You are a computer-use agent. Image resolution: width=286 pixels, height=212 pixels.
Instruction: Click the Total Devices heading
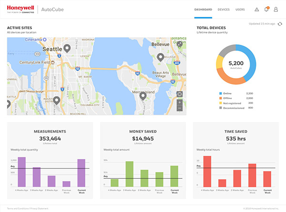point(211,28)
